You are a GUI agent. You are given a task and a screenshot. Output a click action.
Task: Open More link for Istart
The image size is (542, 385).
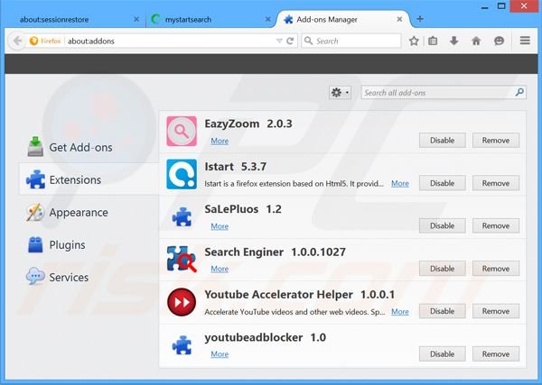click(400, 184)
